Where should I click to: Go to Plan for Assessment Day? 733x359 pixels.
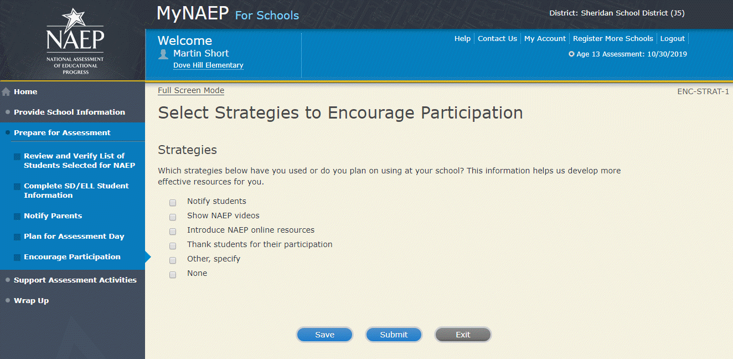(x=74, y=236)
